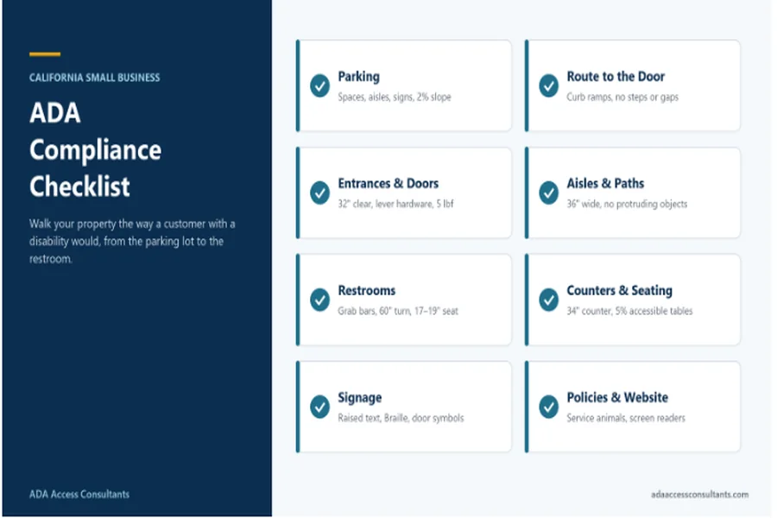Click the ADA Compliance Checklist title
Image resolution: width=777 pixels, height=518 pixels.
95,149
